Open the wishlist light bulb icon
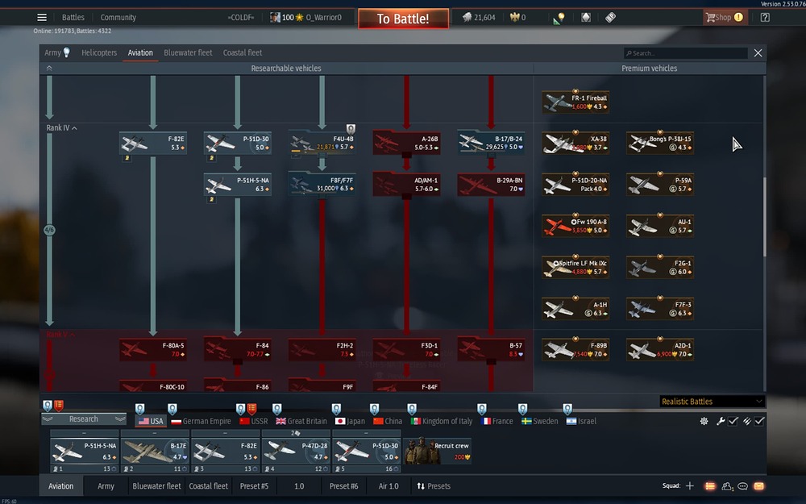This screenshot has width=806, height=504. click(x=560, y=17)
